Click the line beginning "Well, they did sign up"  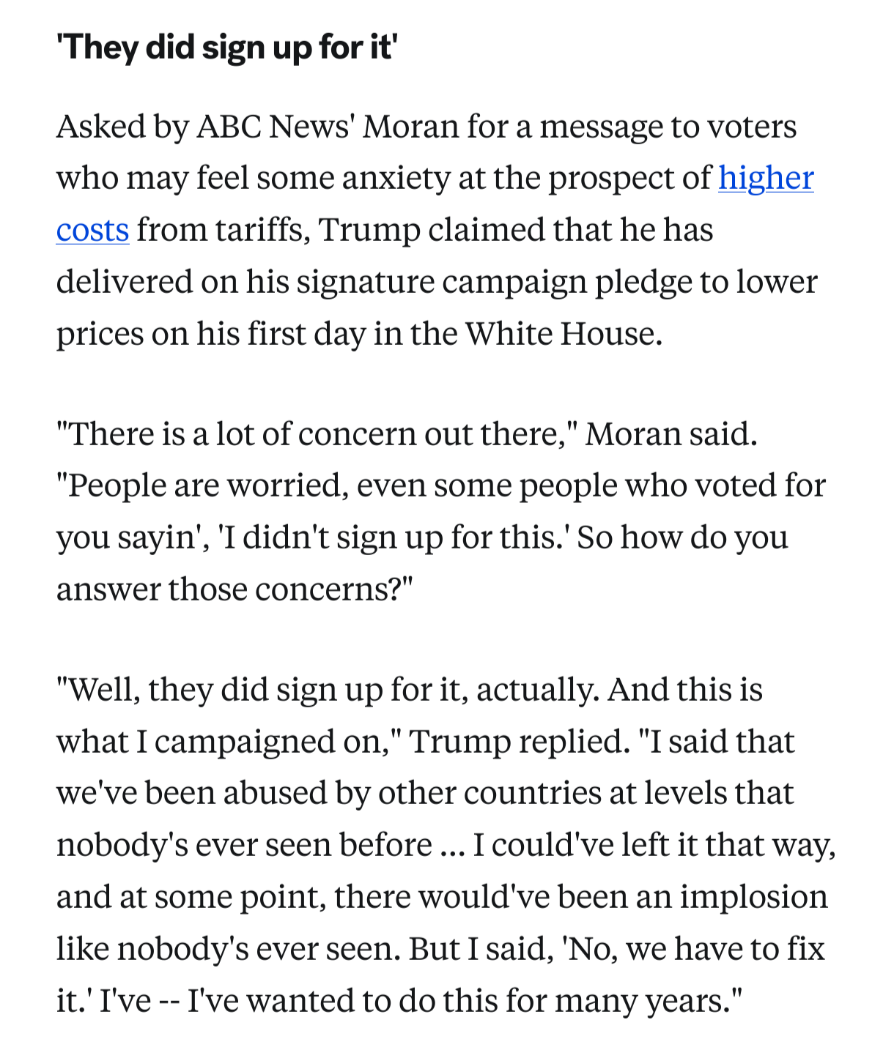click(410, 690)
